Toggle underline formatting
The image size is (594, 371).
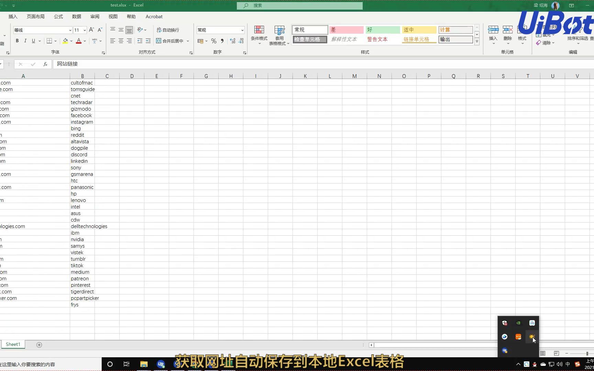(33, 41)
